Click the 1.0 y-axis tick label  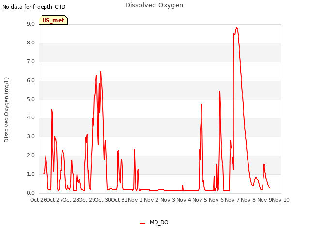(x=31, y=174)
